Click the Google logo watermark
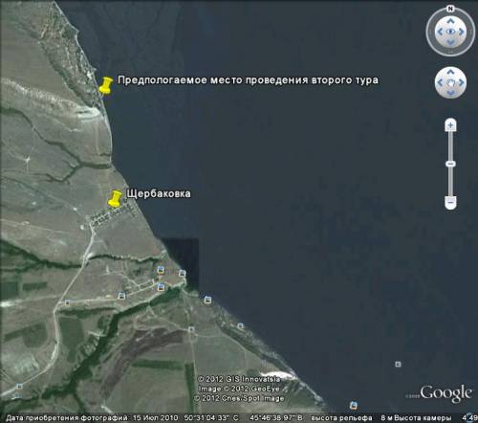Screen dimensions: 478x423 pyautogui.click(x=445, y=393)
